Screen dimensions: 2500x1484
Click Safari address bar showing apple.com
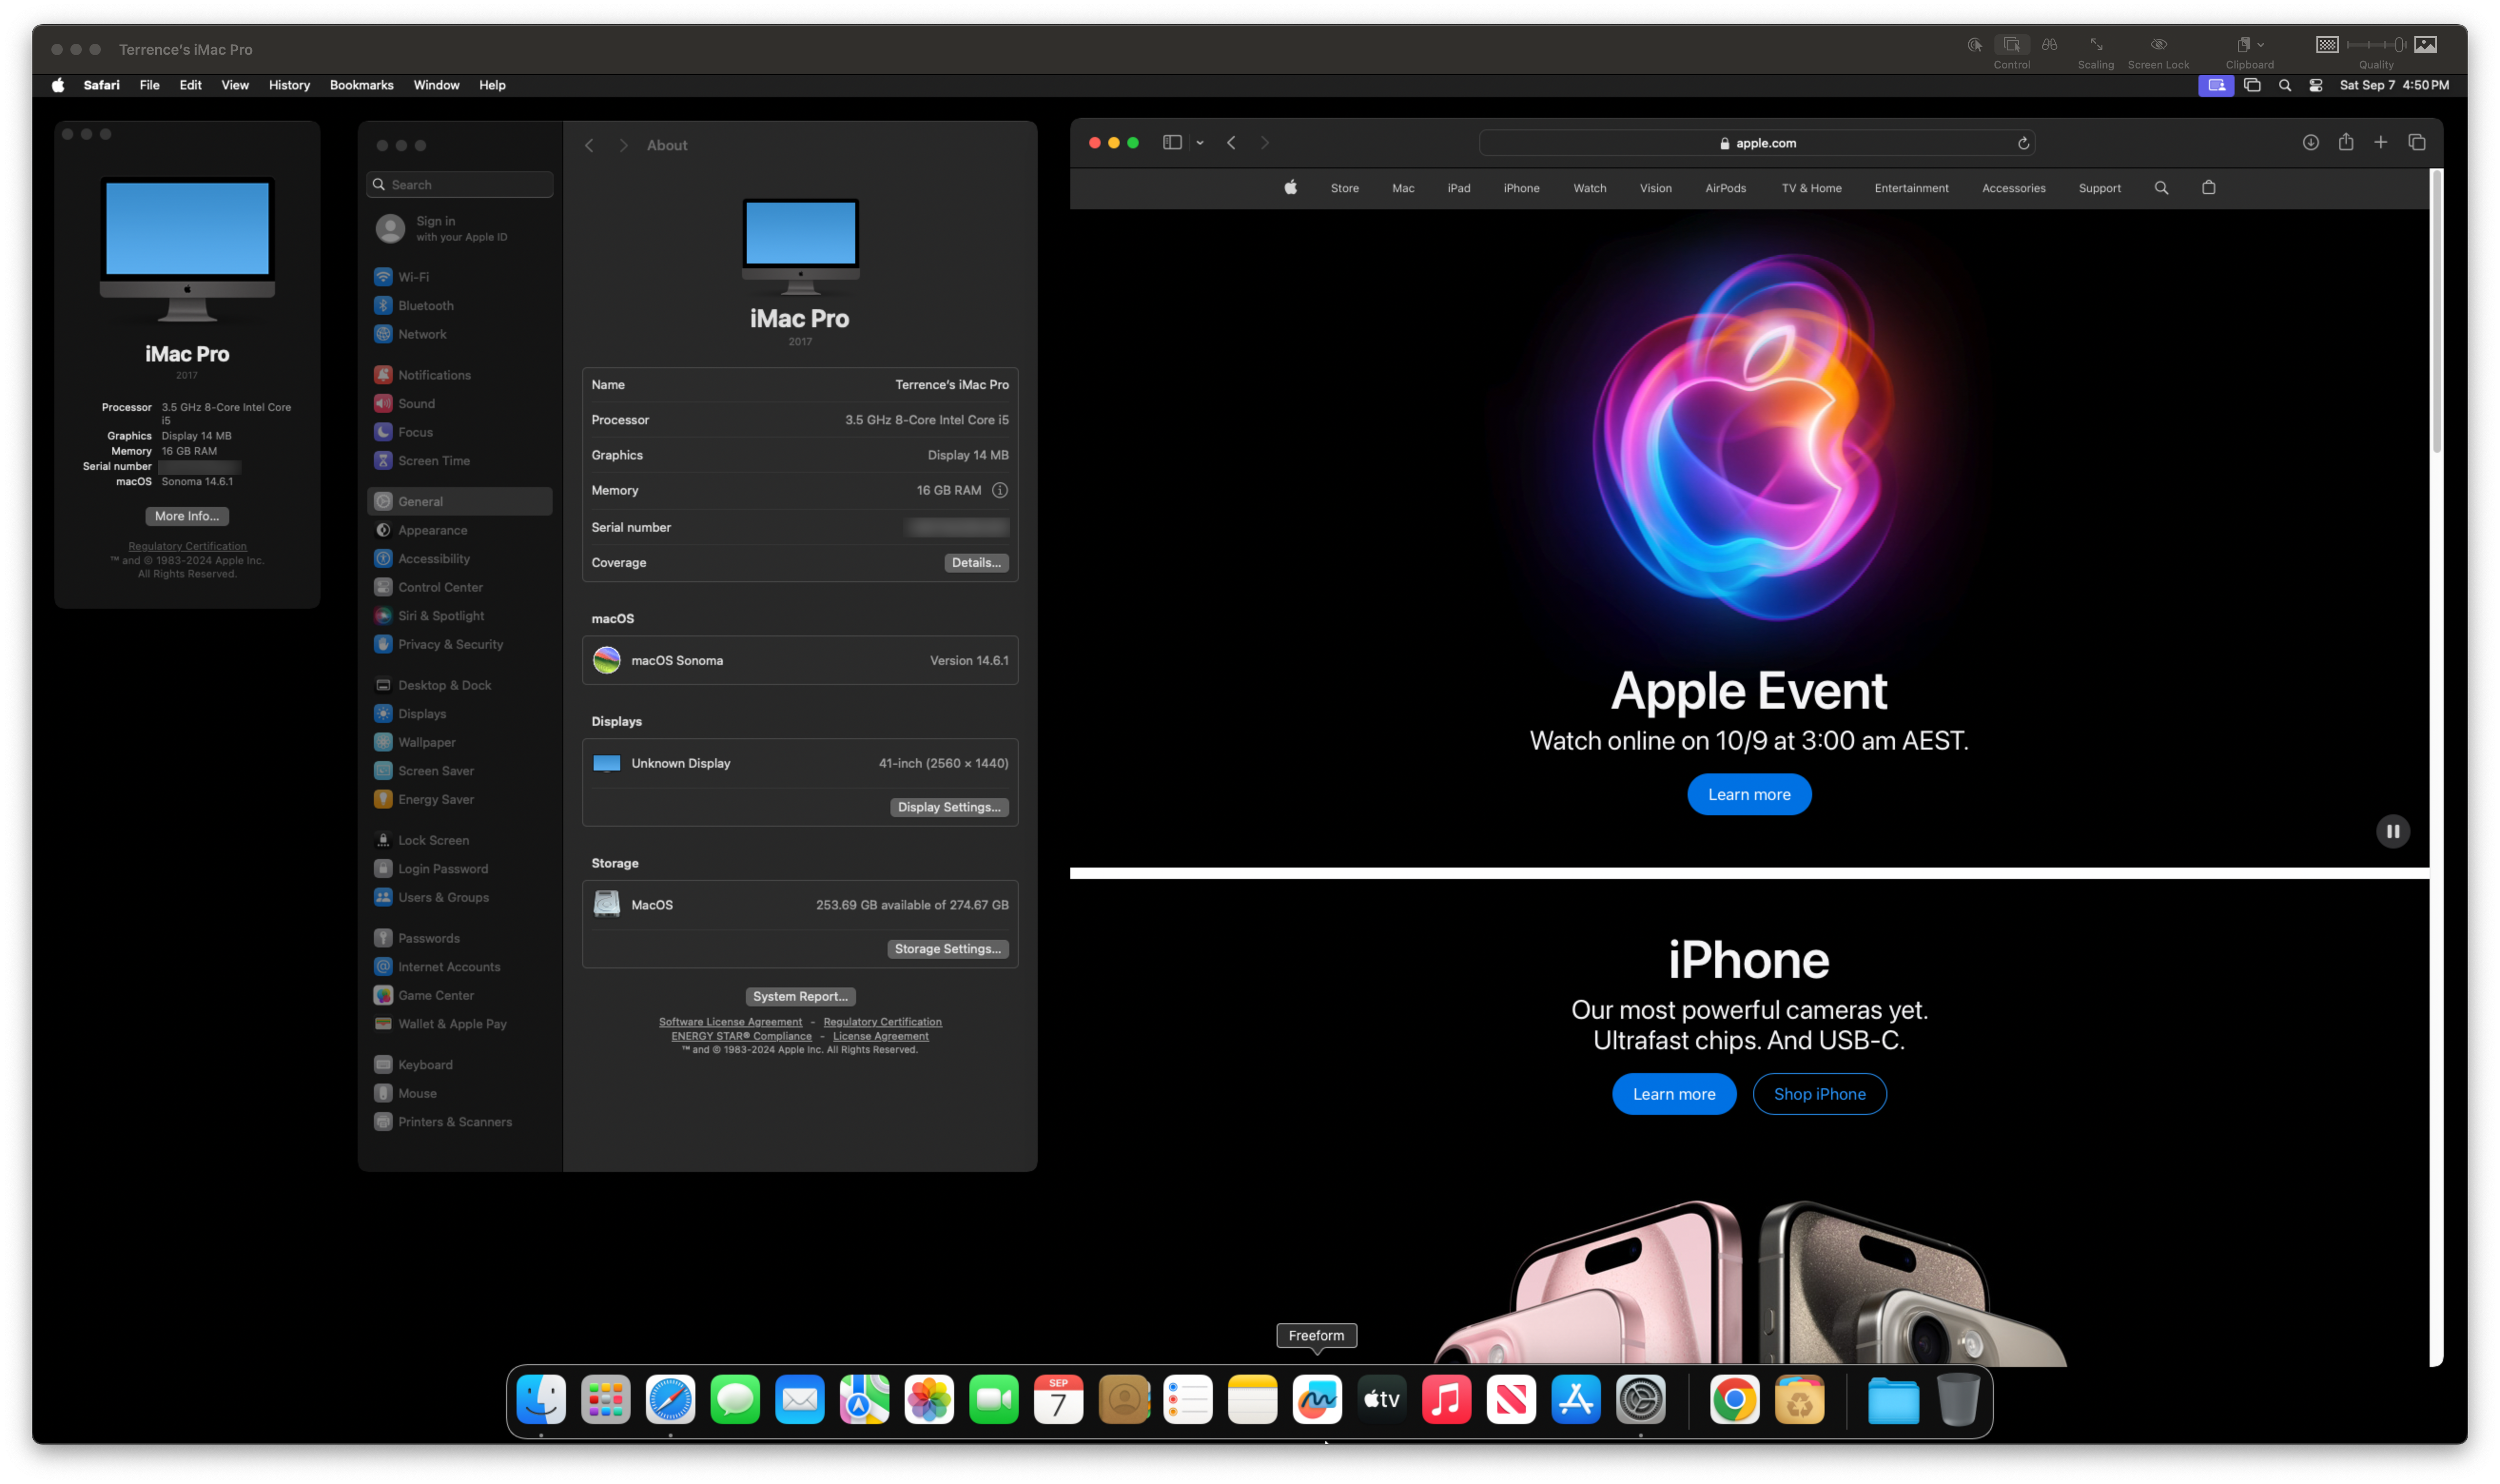pos(1757,143)
